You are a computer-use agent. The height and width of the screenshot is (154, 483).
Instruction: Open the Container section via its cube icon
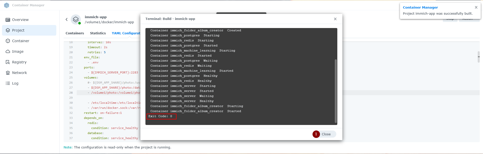(x=8, y=41)
